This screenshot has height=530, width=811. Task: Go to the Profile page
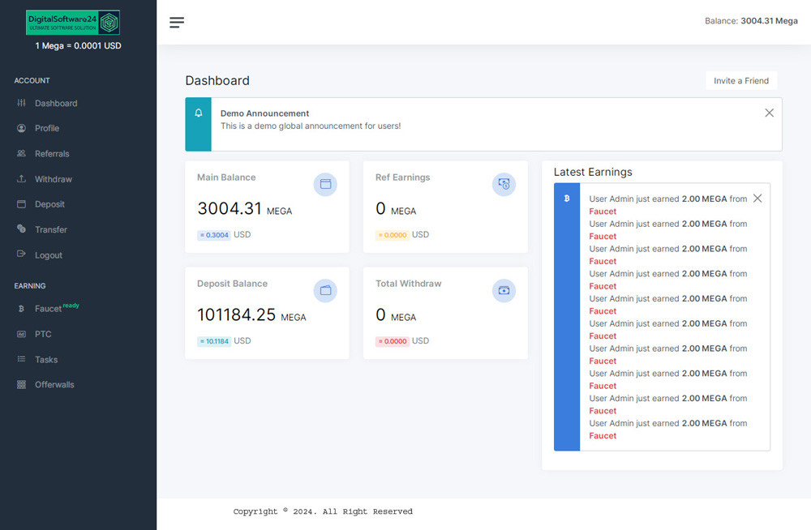pyautogui.click(x=47, y=129)
